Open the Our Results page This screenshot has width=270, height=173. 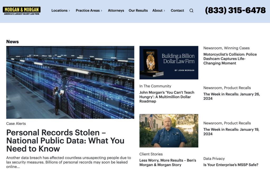[138, 11]
